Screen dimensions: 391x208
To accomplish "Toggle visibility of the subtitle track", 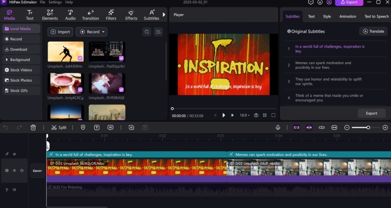I will point(14,154).
